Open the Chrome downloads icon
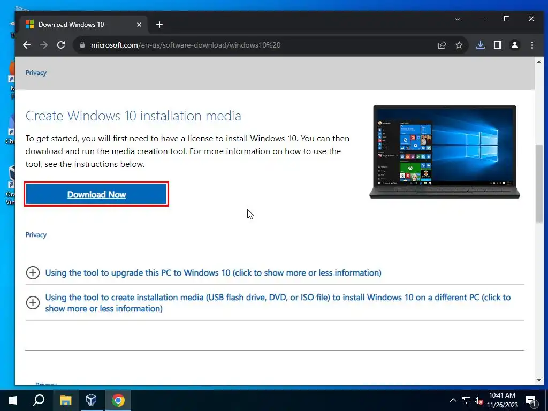Viewport: 548px width, 411px height. tap(481, 45)
